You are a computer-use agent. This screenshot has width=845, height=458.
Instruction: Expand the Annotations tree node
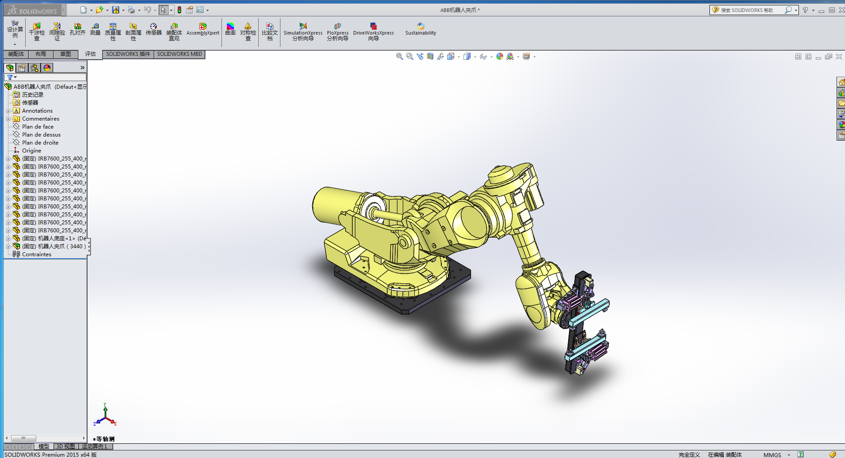pyautogui.click(x=8, y=111)
